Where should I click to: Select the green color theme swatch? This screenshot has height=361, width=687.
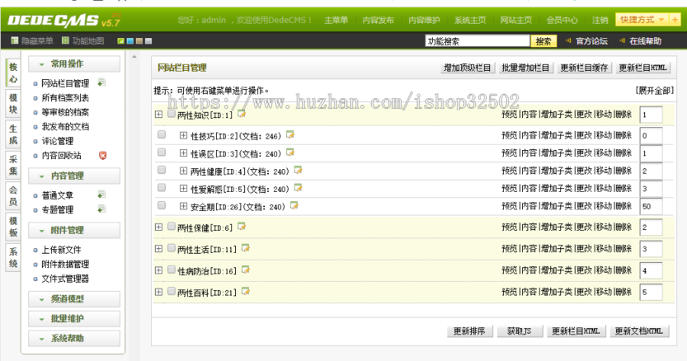tap(121, 41)
